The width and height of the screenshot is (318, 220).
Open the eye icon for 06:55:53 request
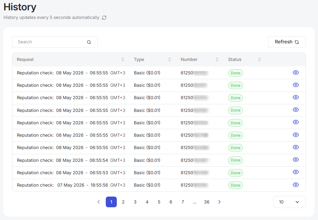tap(296, 172)
